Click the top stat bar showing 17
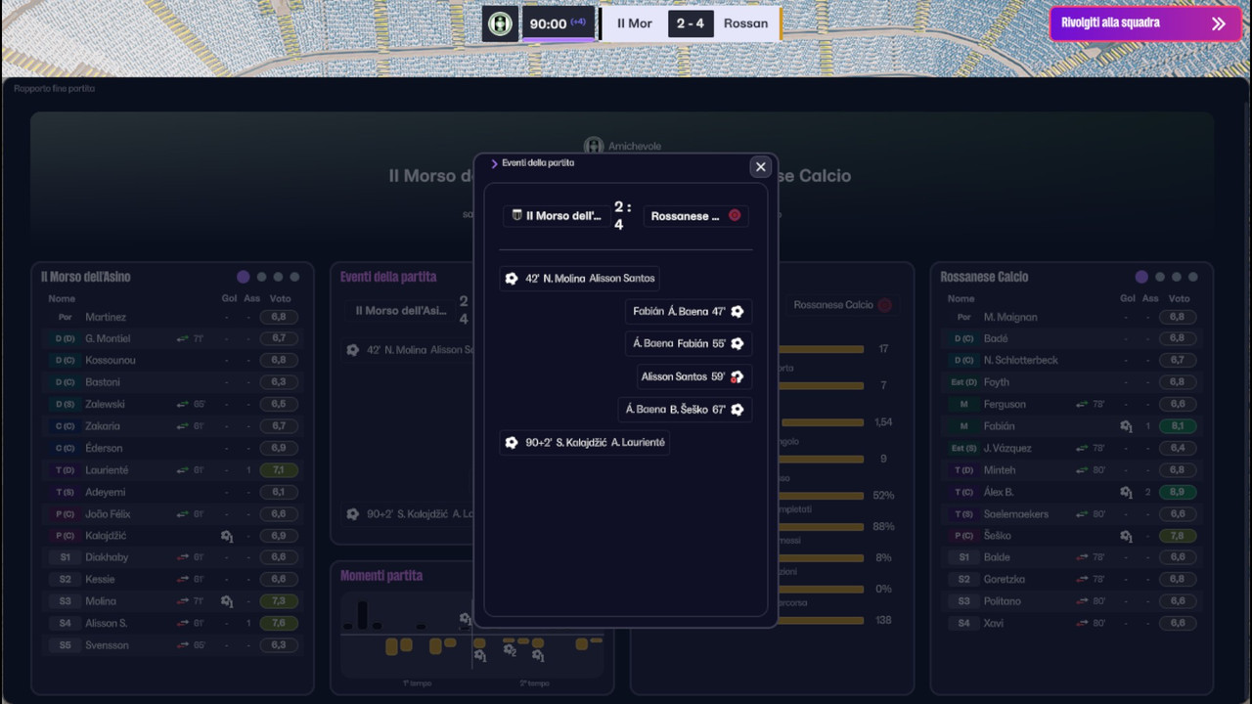1252x704 pixels. click(822, 349)
